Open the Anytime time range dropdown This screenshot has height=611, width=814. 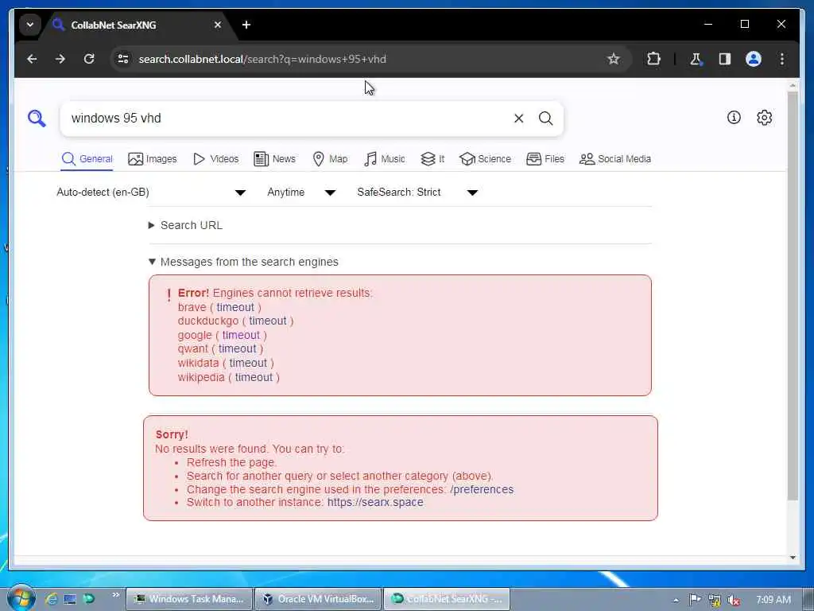[301, 193]
